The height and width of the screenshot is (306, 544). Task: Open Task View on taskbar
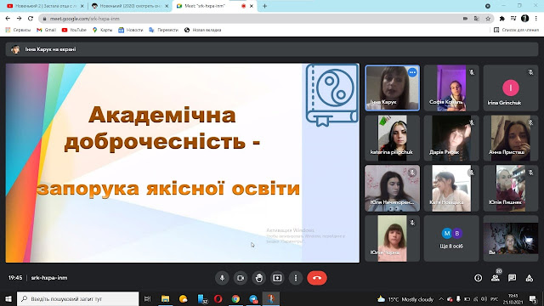(147, 298)
